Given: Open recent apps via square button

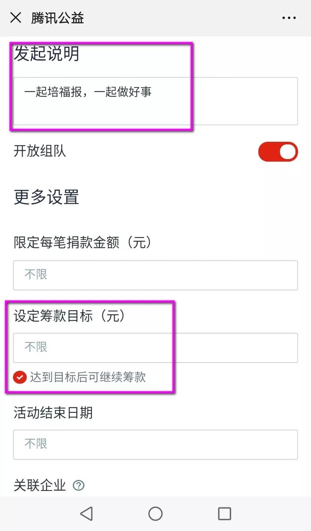Looking at the screenshot, I should tap(224, 513).
